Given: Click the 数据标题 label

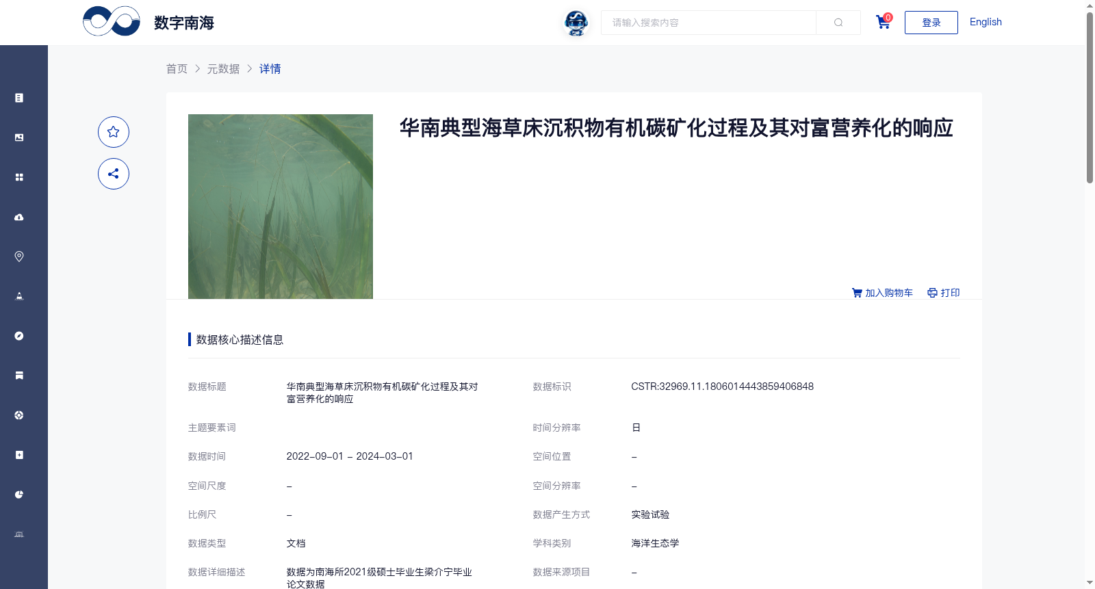Looking at the screenshot, I should 207,387.
